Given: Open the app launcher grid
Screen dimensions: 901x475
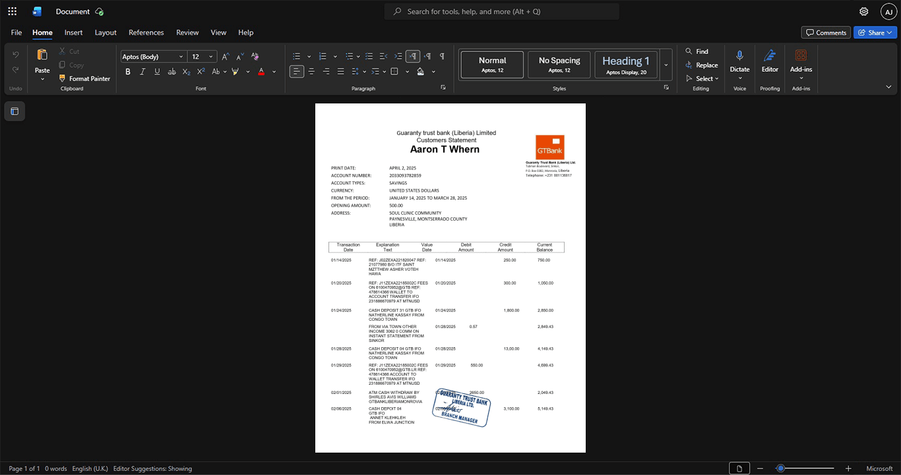Looking at the screenshot, I should coord(12,11).
